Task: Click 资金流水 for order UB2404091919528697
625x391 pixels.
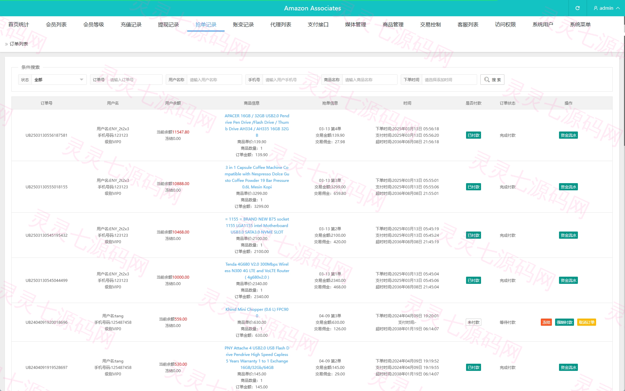Action: [568, 367]
